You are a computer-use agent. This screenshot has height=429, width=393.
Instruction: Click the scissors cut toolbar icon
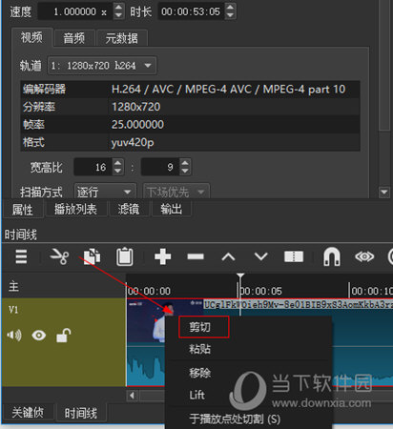[60, 256]
